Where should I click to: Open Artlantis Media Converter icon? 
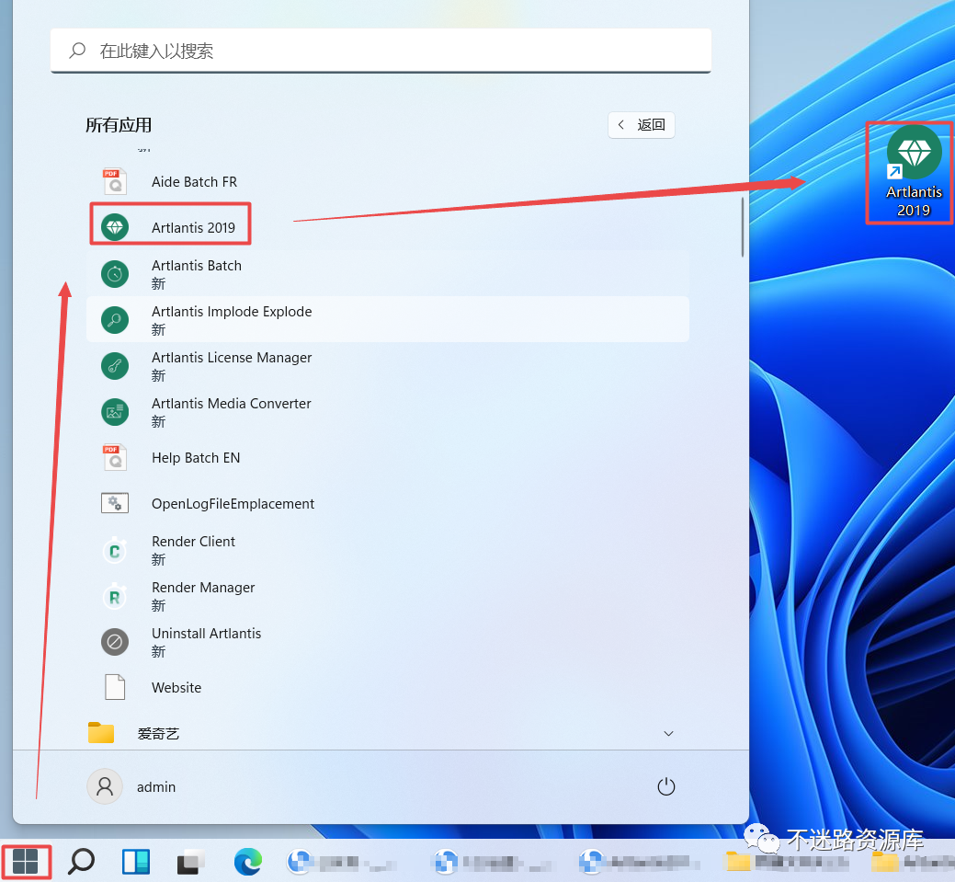[115, 412]
